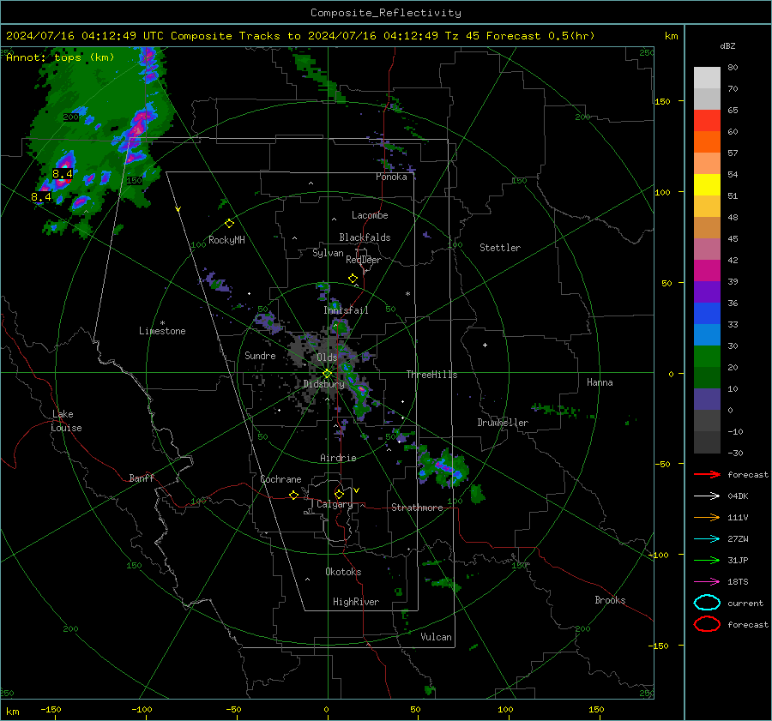The height and width of the screenshot is (721, 772).
Task: Click the RockyMH label
Action: (226, 240)
